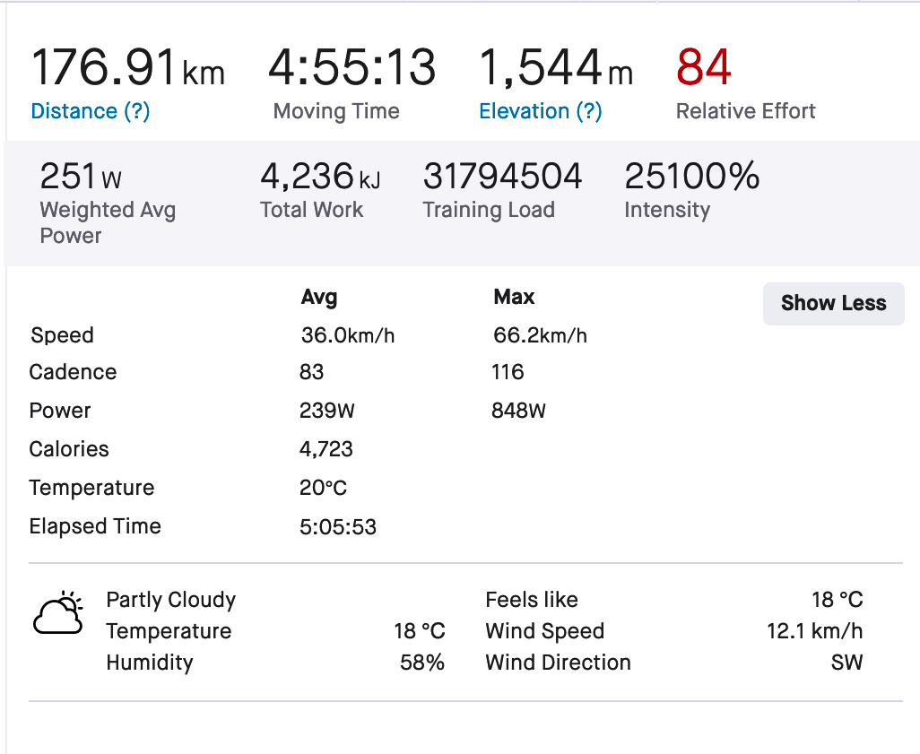Click the partly cloudy weather icon
920x754 pixels.
tap(58, 614)
